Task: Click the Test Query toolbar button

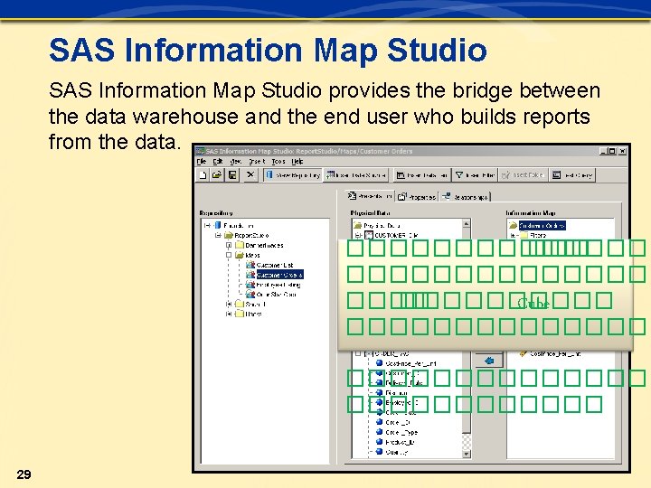Action: (x=572, y=175)
